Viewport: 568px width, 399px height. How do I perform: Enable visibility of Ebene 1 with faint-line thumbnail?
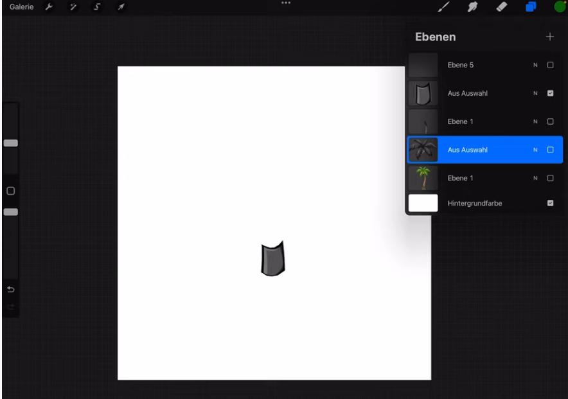tap(550, 121)
